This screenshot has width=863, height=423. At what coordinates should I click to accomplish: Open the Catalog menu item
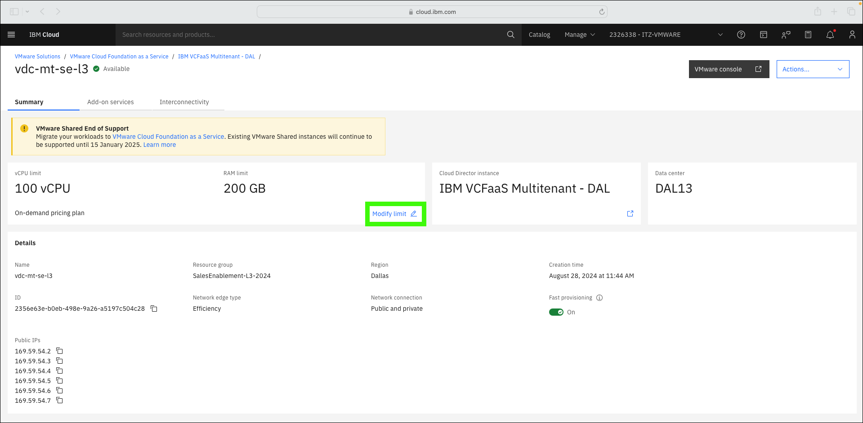pyautogui.click(x=539, y=35)
